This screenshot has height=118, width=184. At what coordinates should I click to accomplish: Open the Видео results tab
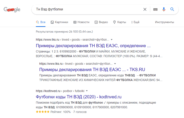(x=101, y=22)
